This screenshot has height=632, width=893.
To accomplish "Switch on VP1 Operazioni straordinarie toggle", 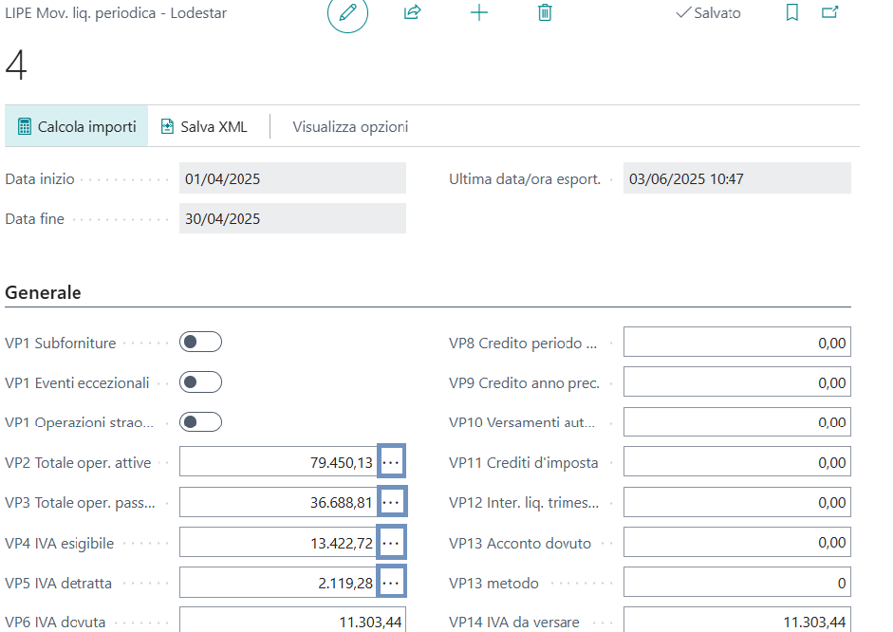I will coord(200,422).
